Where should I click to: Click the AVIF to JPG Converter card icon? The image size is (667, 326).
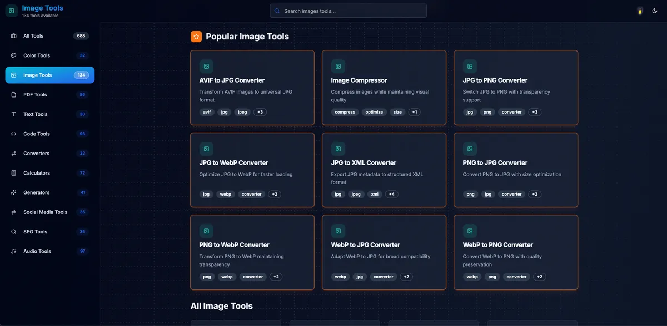pos(206,67)
